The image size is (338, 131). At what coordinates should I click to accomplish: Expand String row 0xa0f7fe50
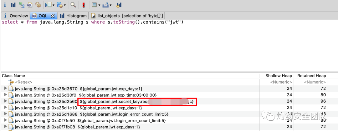[6, 120]
